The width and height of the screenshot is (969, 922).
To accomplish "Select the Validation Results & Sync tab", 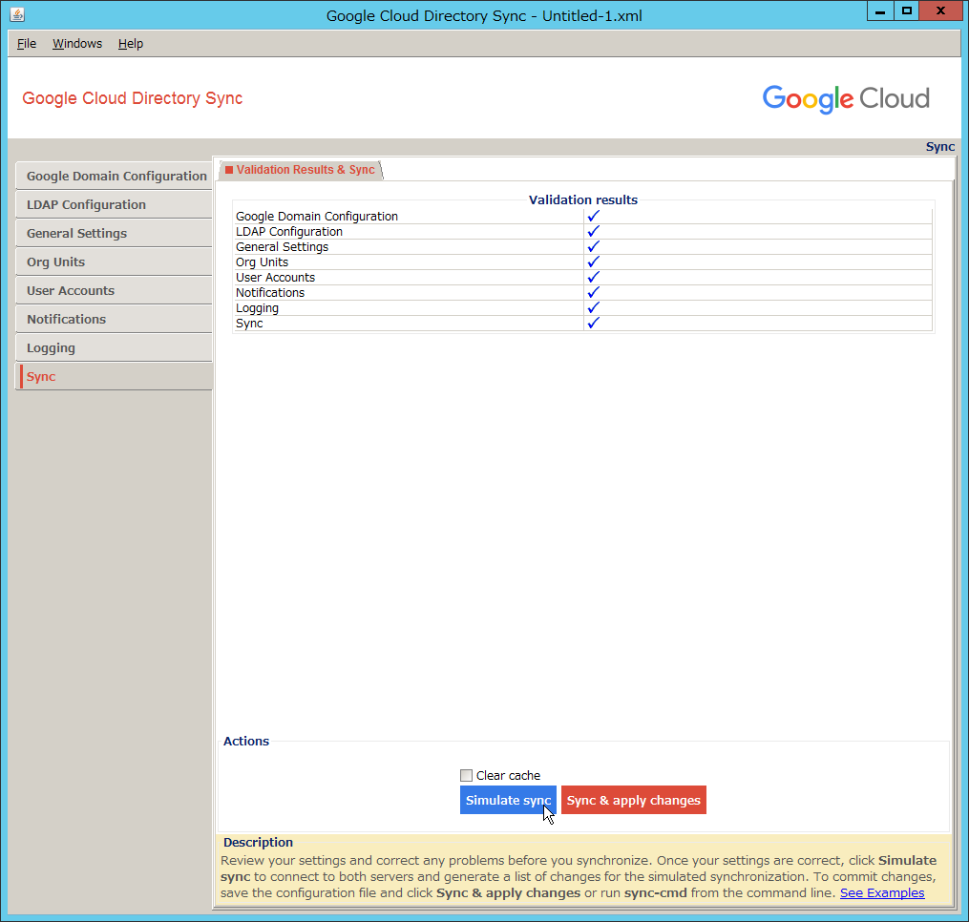I will (x=301, y=170).
